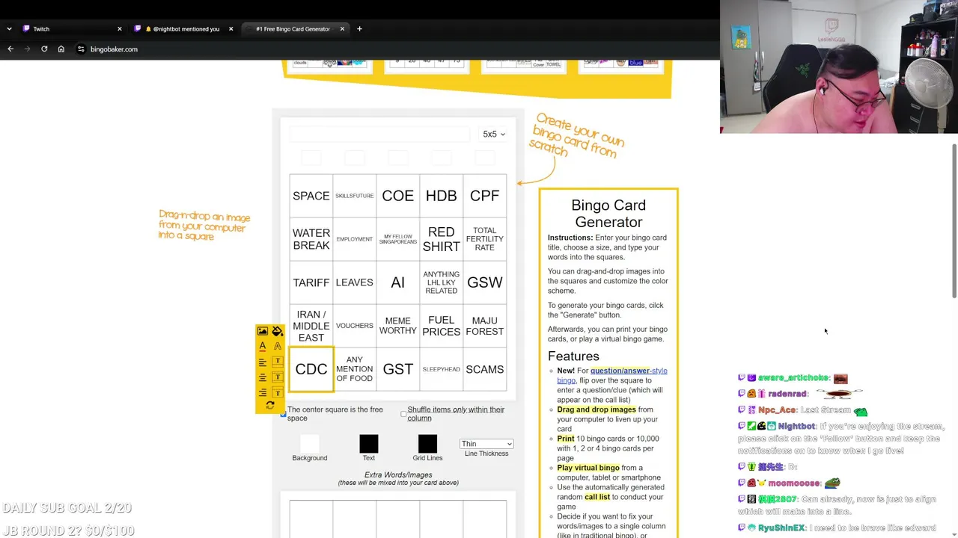Select the MEME WORTHY square
This screenshot has height=538, width=958.
[x=398, y=326]
